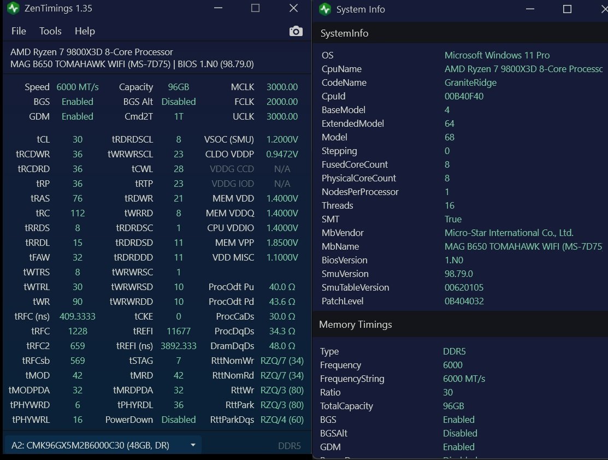Screen dimensions: 608x460
Task: Click the tPHYRDL value 36
Action: pyautogui.click(x=179, y=405)
